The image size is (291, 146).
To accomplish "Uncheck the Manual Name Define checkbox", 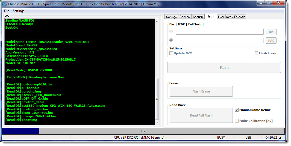I will pyautogui.click(x=237, y=110).
